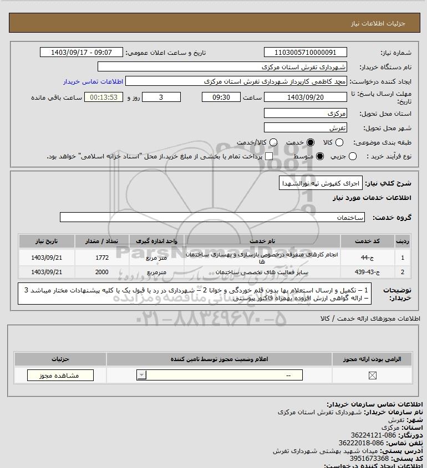The image size is (427, 468).
Task: Click delivery province field مرکزی
Action: pos(306,113)
